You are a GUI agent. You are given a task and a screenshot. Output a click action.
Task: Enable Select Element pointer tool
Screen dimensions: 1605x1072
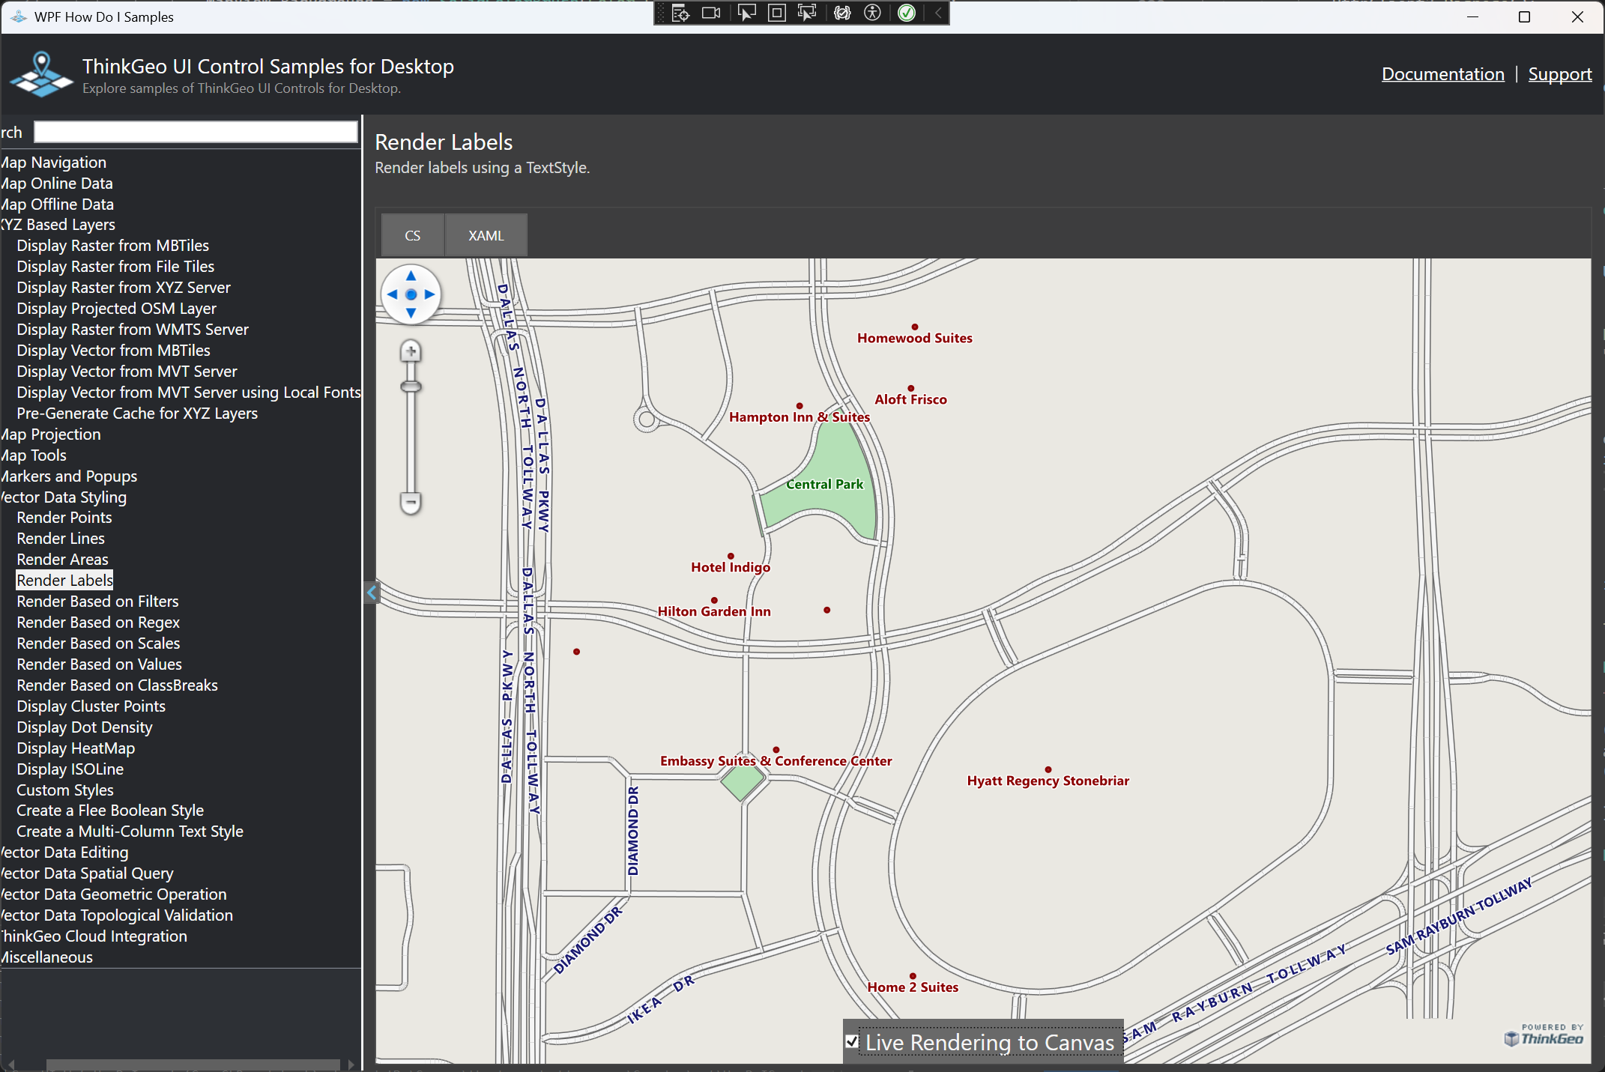[x=746, y=13]
